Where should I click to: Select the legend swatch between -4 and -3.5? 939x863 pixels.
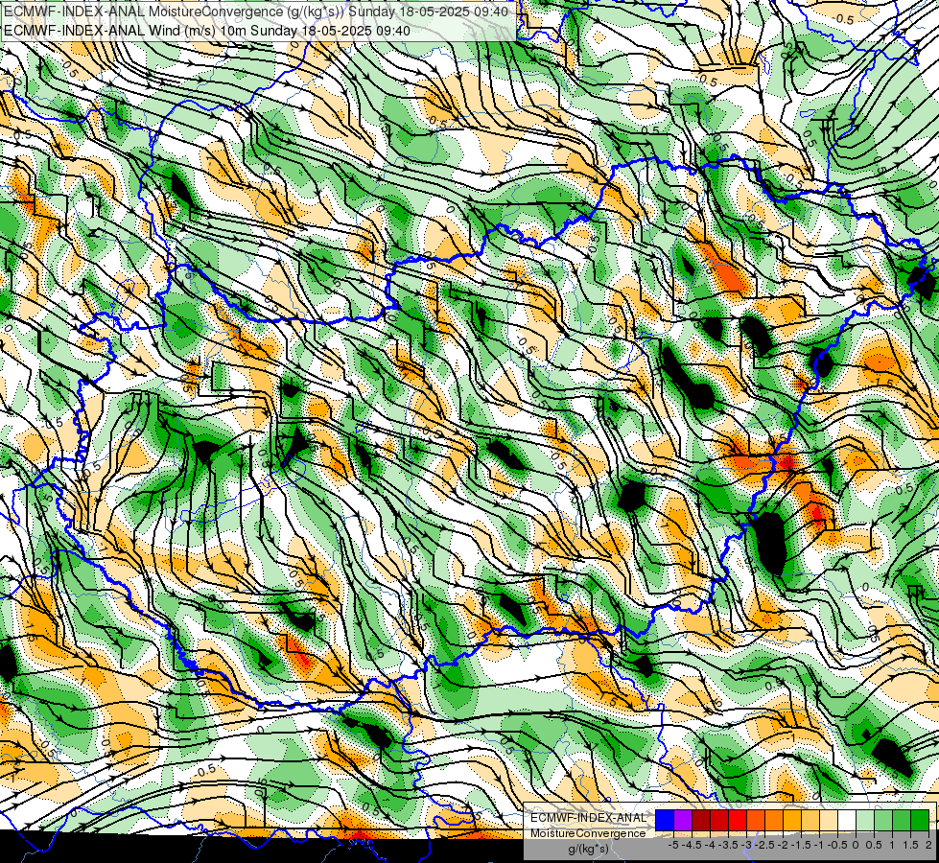(719, 820)
